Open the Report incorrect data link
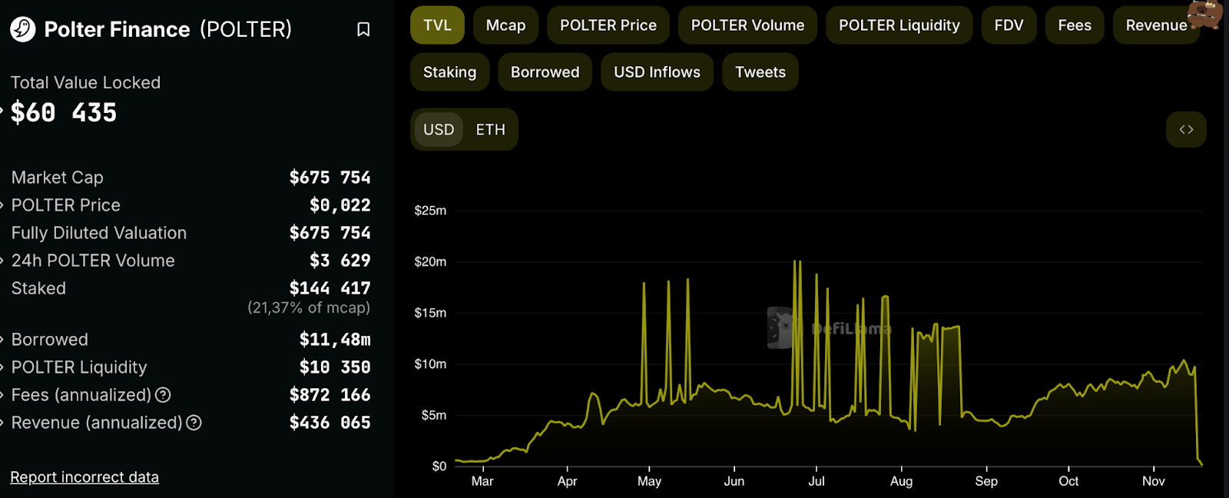1229x498 pixels. pyautogui.click(x=84, y=477)
